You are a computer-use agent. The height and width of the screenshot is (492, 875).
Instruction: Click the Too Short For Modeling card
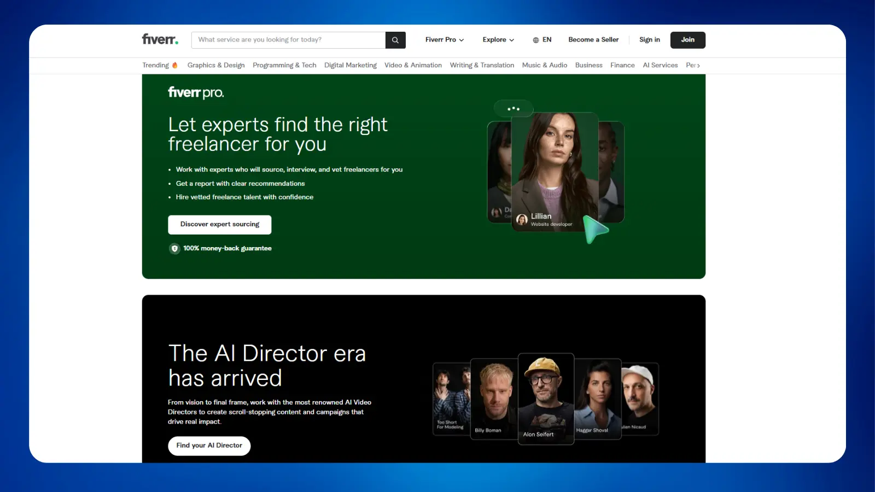click(x=452, y=399)
